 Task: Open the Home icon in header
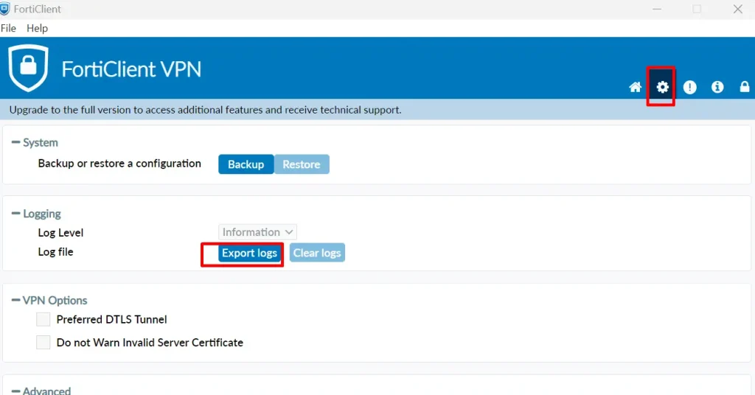click(x=635, y=87)
